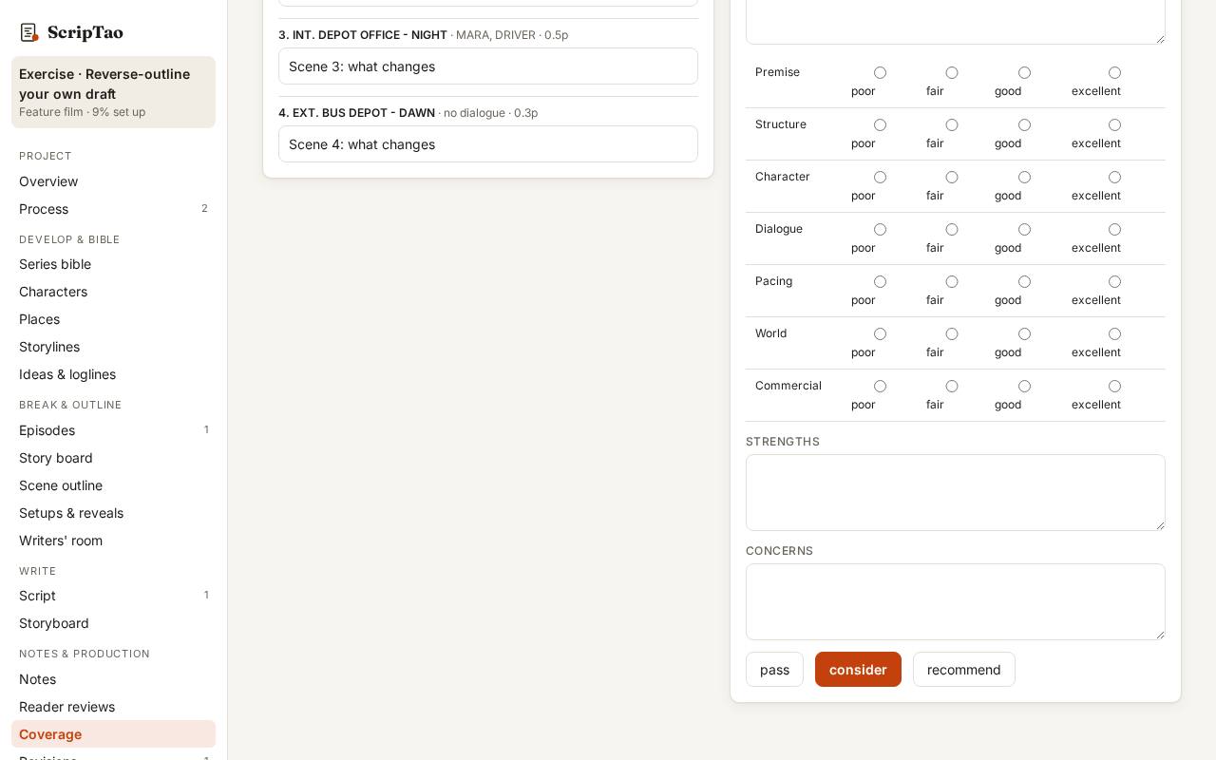Select poor rating for Premise
This screenshot has height=760, width=1216.
click(880, 73)
